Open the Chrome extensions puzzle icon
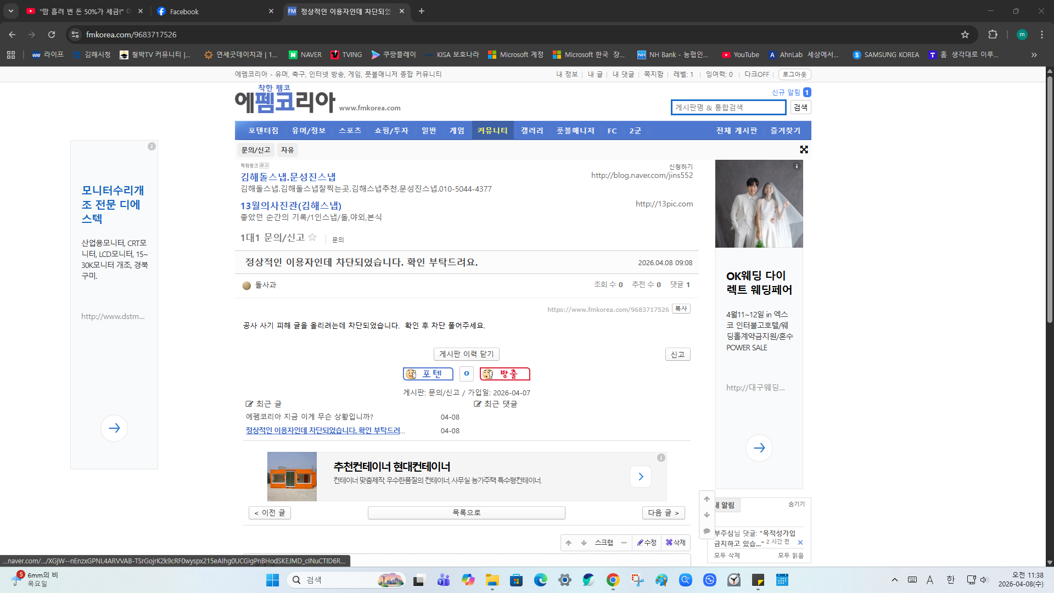 [993, 35]
